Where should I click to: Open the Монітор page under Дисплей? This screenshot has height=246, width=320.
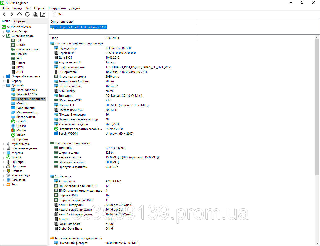[x=22, y=103]
